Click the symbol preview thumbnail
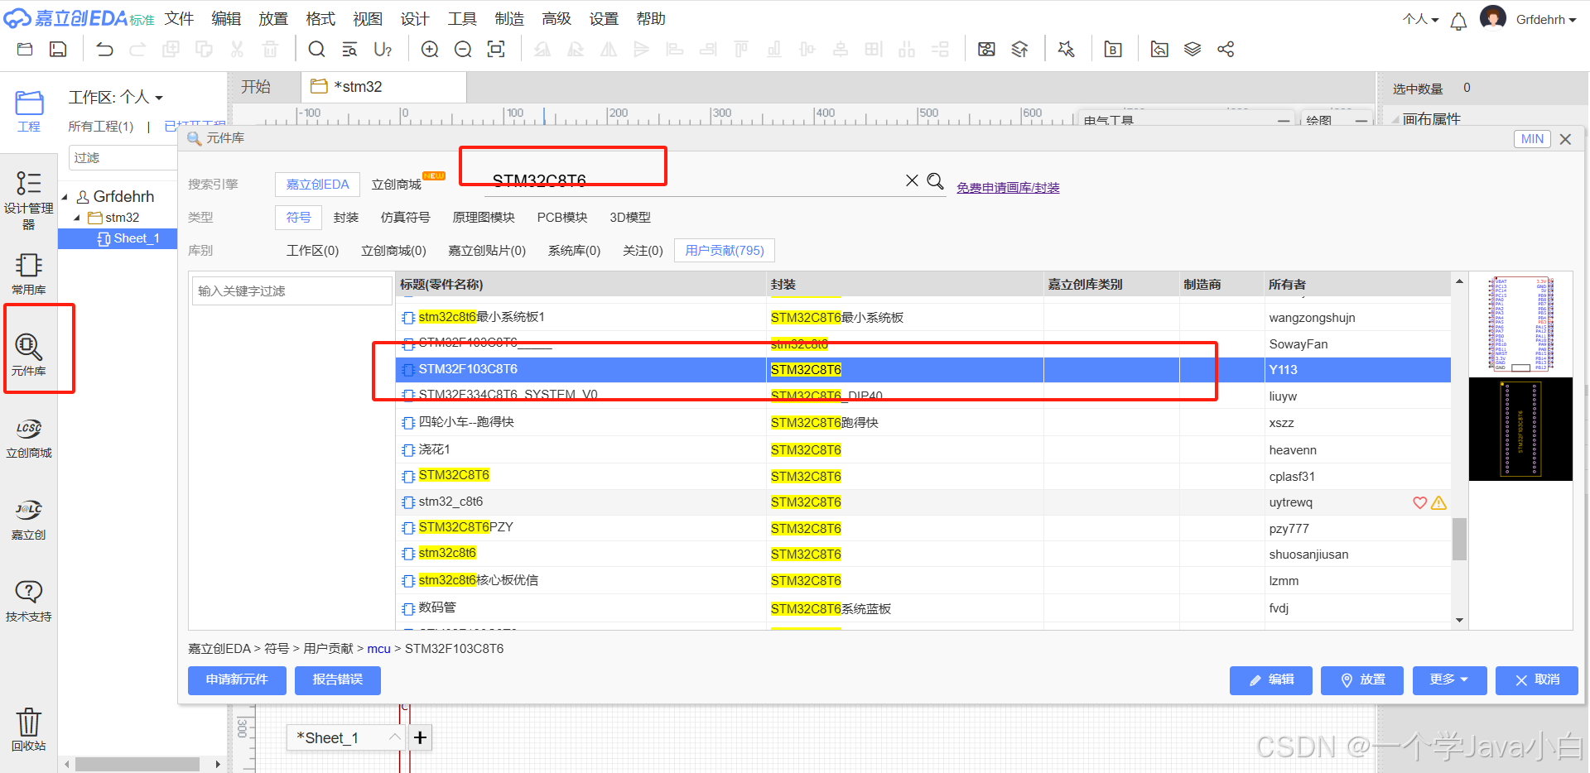The width and height of the screenshot is (1590, 773). 1521,324
